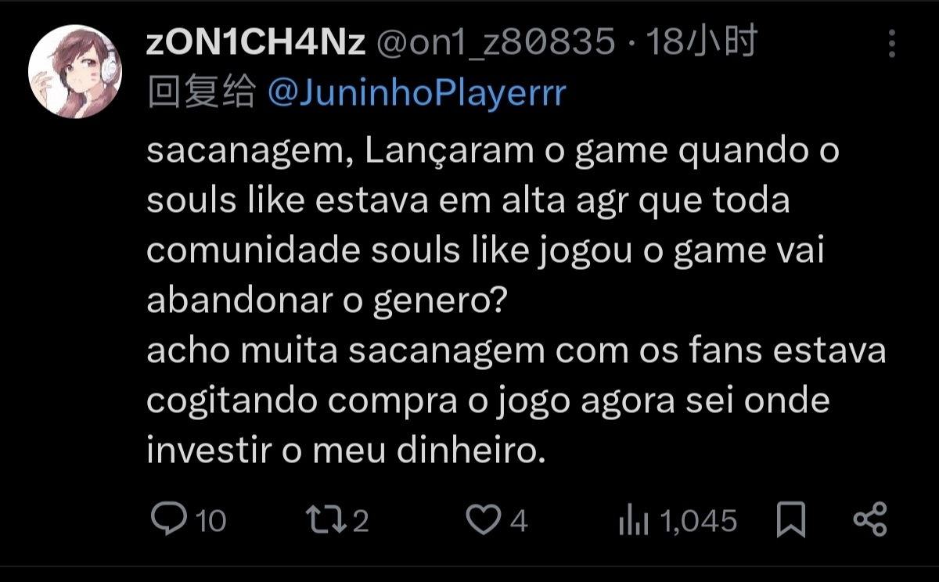Click the reply speech bubble icon
Viewport: 939px width, 582px height.
click(167, 519)
